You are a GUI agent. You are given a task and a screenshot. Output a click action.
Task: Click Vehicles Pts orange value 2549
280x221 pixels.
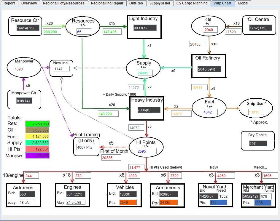(x=128, y=202)
